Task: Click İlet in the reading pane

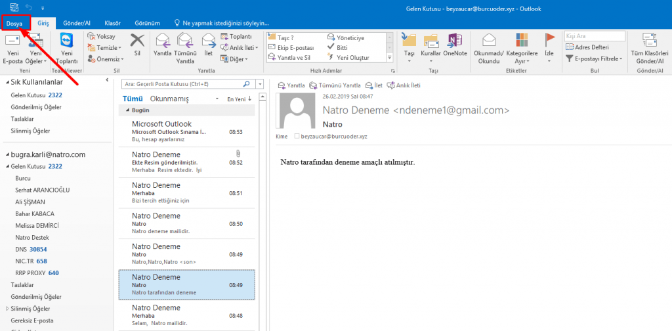Action: (373, 85)
